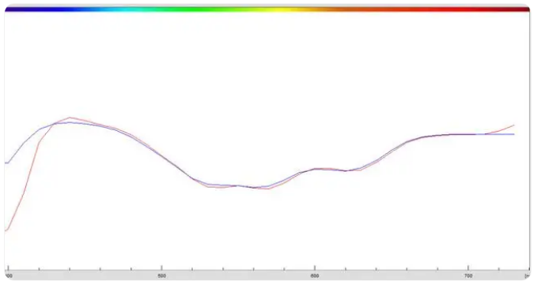Screen dimensions: 534x284
Task: Click the partially cut-off label at axis start
Action: click(x=9, y=276)
